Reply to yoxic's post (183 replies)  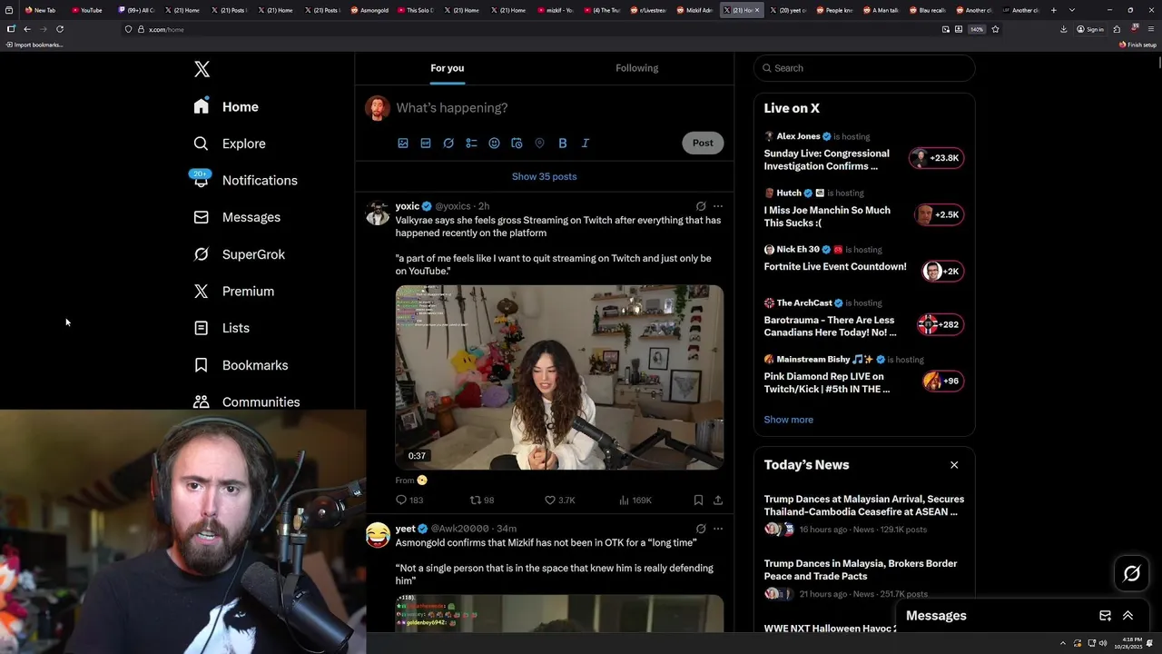tap(410, 500)
